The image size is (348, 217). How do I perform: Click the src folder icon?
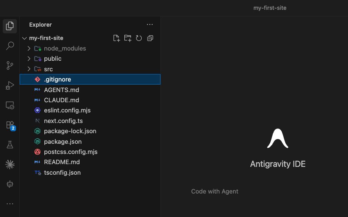pos(38,69)
